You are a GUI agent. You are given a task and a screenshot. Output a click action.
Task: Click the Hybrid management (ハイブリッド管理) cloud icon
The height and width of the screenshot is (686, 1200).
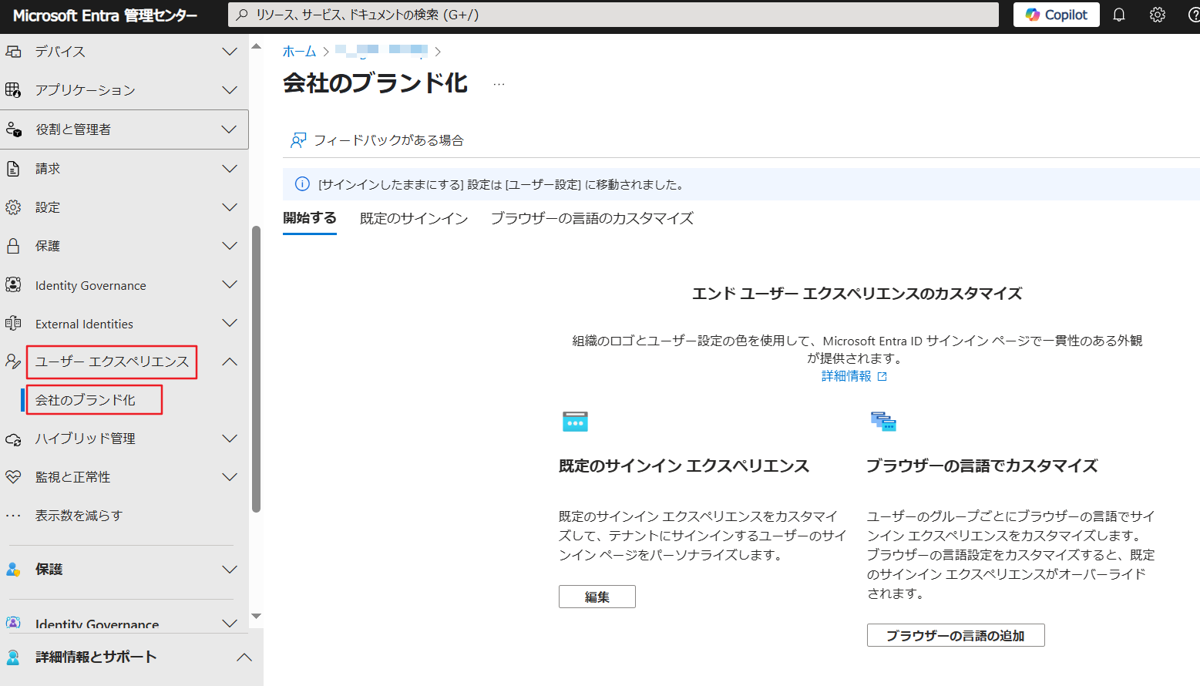tap(13, 439)
